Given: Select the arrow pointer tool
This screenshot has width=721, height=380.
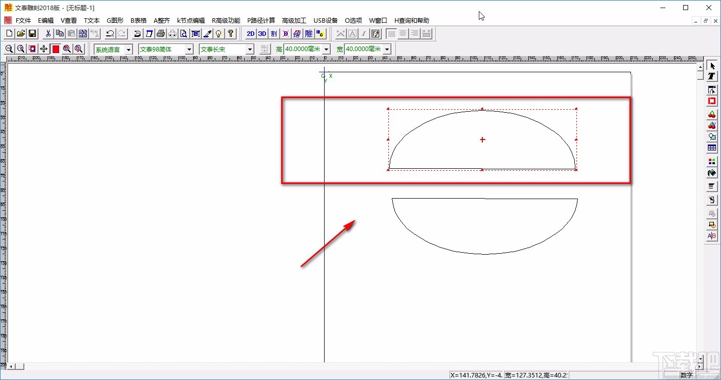Looking at the screenshot, I should [x=712, y=66].
